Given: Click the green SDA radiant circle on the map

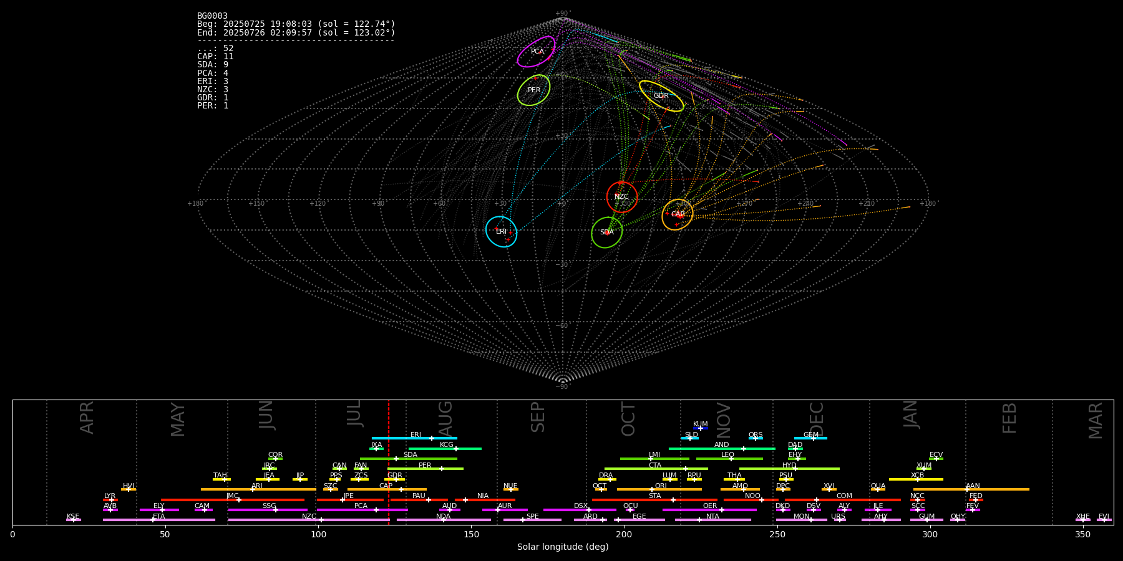Looking at the screenshot, I should [x=607, y=233].
